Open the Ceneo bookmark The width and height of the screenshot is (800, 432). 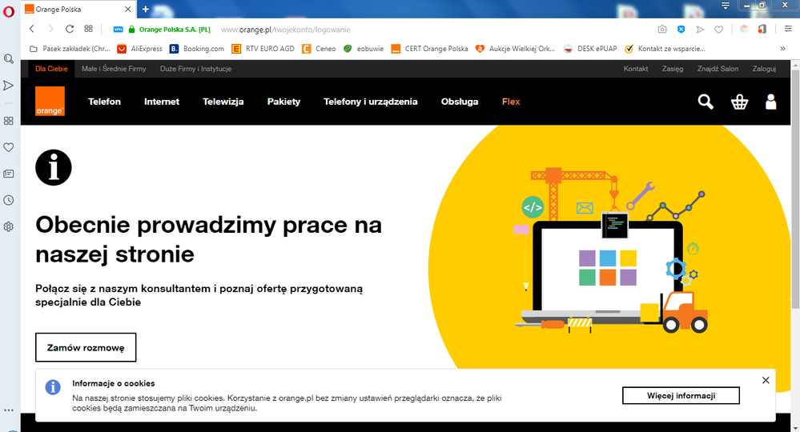pos(319,49)
